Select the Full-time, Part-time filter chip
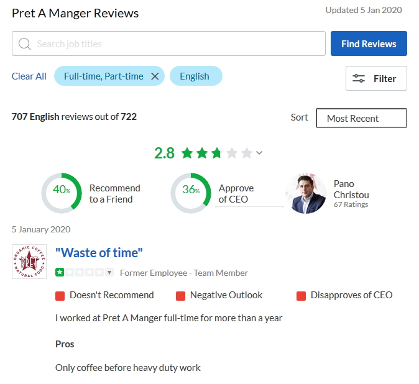The height and width of the screenshot is (384, 419). coord(103,76)
